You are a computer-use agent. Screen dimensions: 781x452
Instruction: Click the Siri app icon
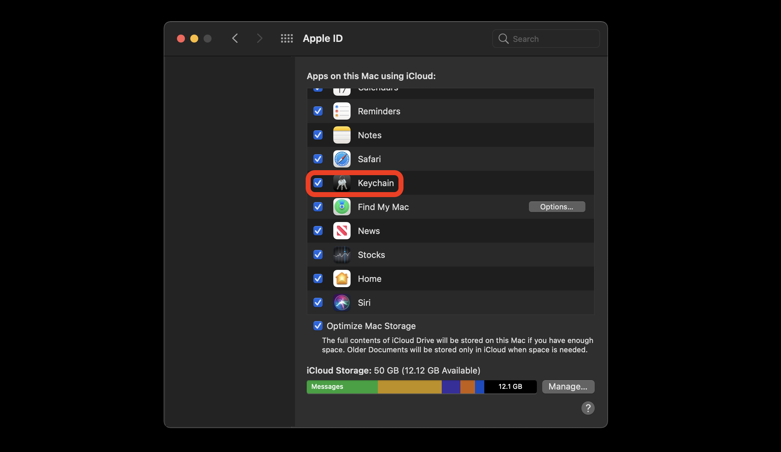coord(342,302)
